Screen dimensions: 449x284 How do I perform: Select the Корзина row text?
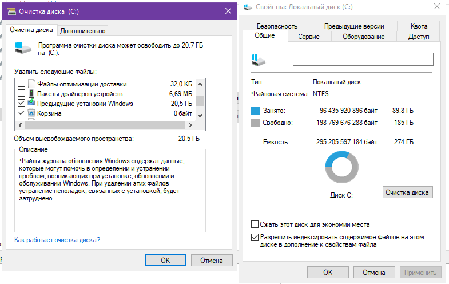(49, 113)
